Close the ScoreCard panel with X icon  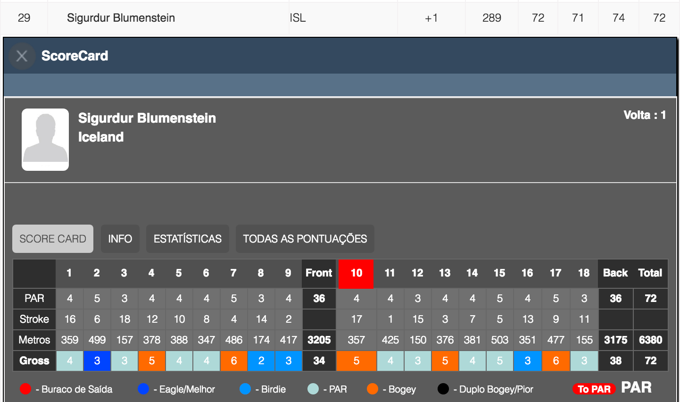tap(22, 56)
